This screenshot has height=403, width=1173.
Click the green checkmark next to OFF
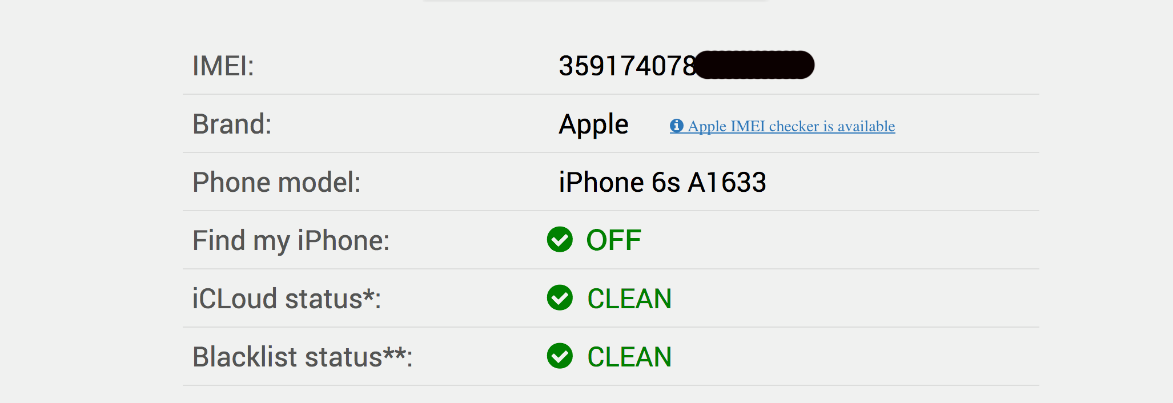[x=560, y=239]
